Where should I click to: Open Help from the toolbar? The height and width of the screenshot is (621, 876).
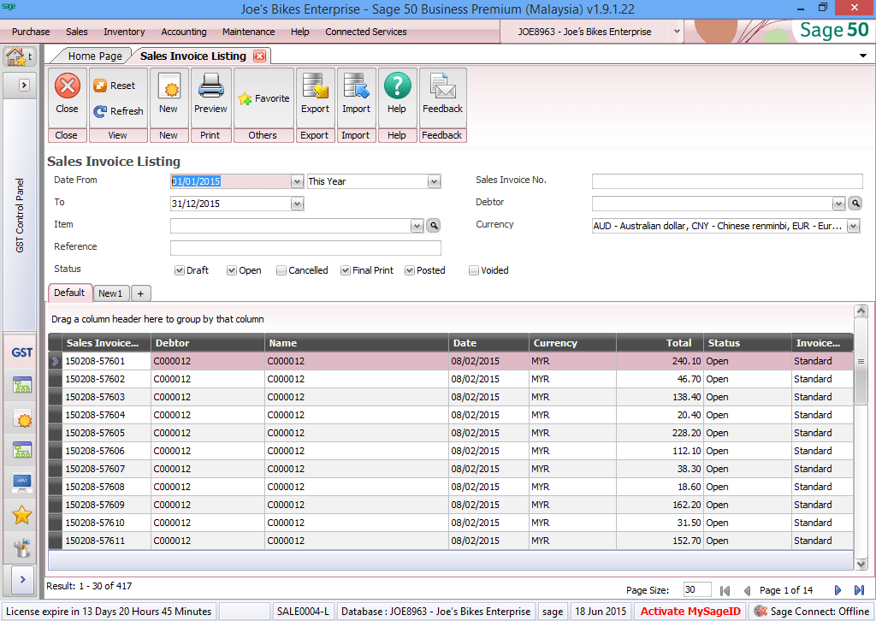pyautogui.click(x=397, y=97)
